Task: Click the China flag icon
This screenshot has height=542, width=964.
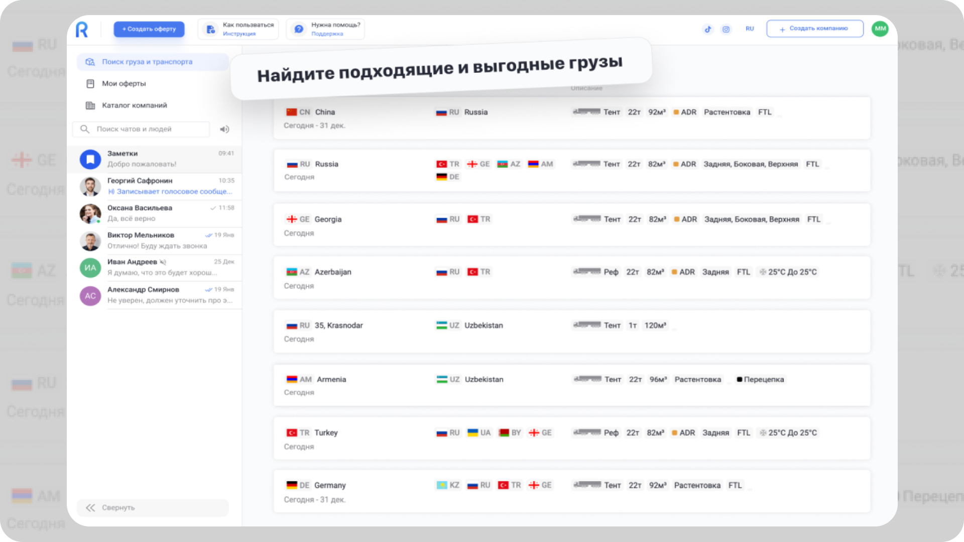Action: point(292,112)
